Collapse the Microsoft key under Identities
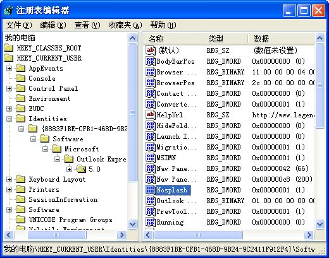This screenshot has width=329, height=258. tap(45, 149)
